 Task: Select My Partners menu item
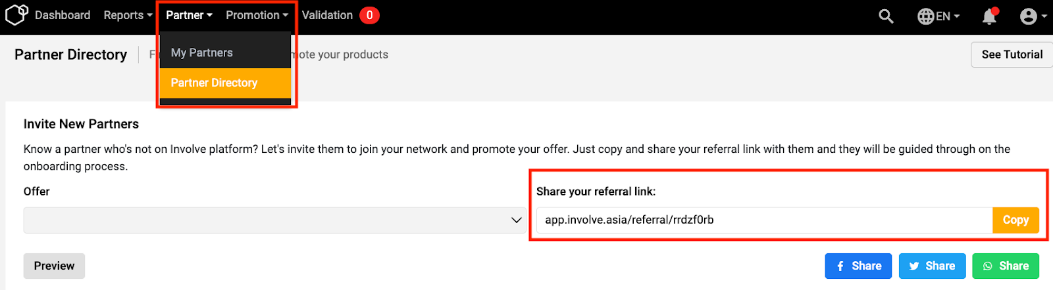[202, 52]
